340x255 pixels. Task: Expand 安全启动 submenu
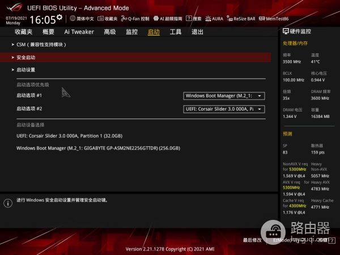point(135,57)
